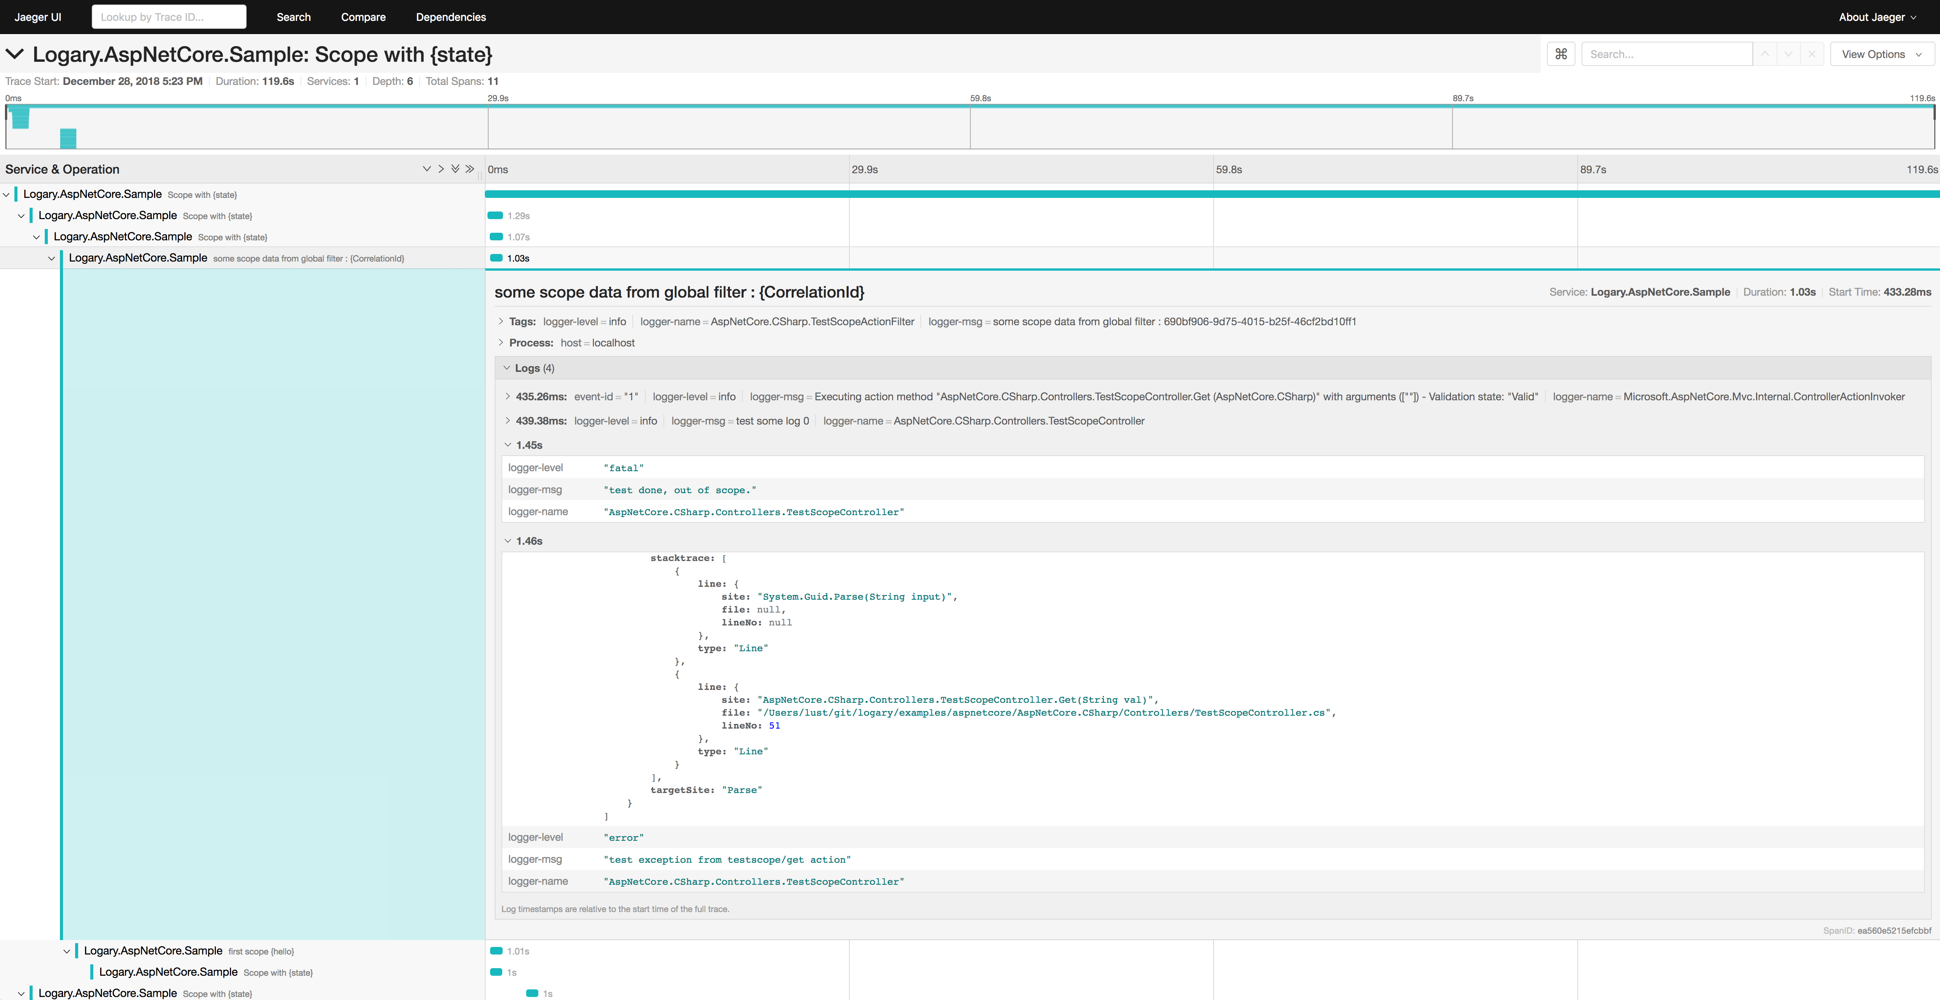Image resolution: width=1940 pixels, height=1000 pixels.
Task: Open the View Options dropdown
Action: [1880, 54]
